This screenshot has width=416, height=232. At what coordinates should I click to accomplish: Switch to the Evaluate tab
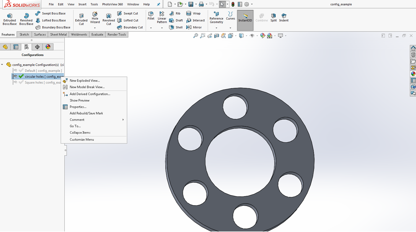[x=97, y=35]
